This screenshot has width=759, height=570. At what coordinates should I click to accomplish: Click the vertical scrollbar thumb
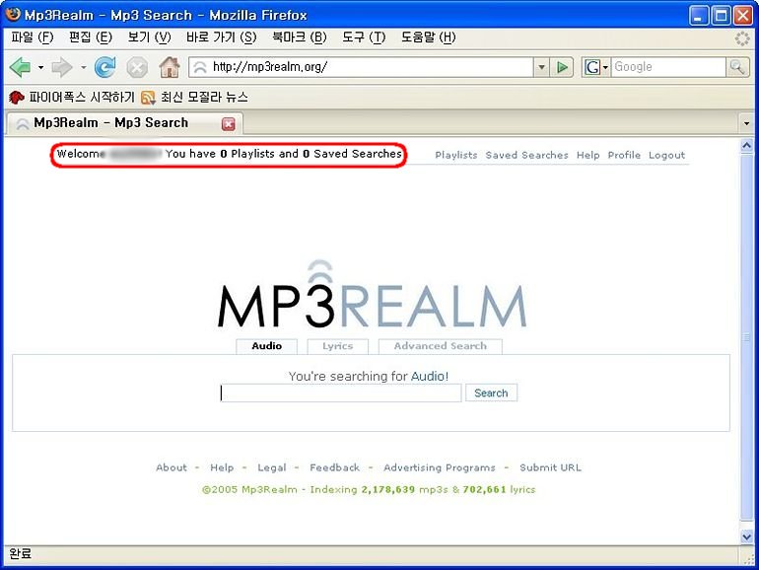pyautogui.click(x=747, y=337)
